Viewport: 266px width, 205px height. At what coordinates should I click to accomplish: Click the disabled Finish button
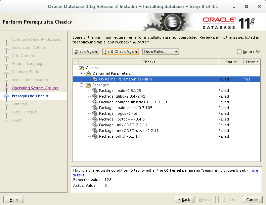(229, 200)
